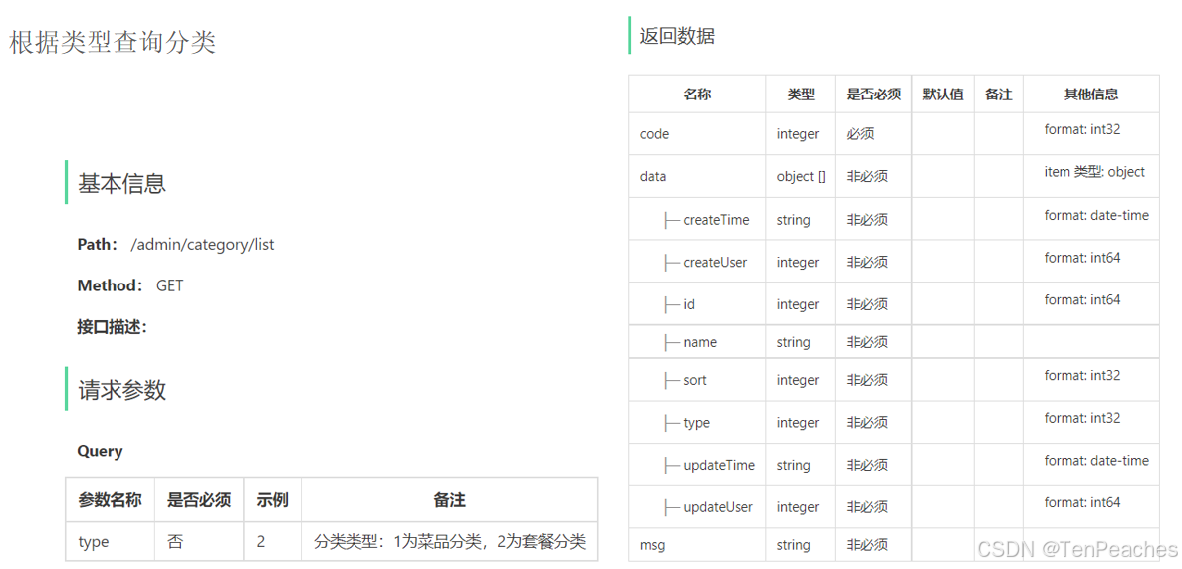
Task: Click the updateTime field row
Action: (x=893, y=465)
